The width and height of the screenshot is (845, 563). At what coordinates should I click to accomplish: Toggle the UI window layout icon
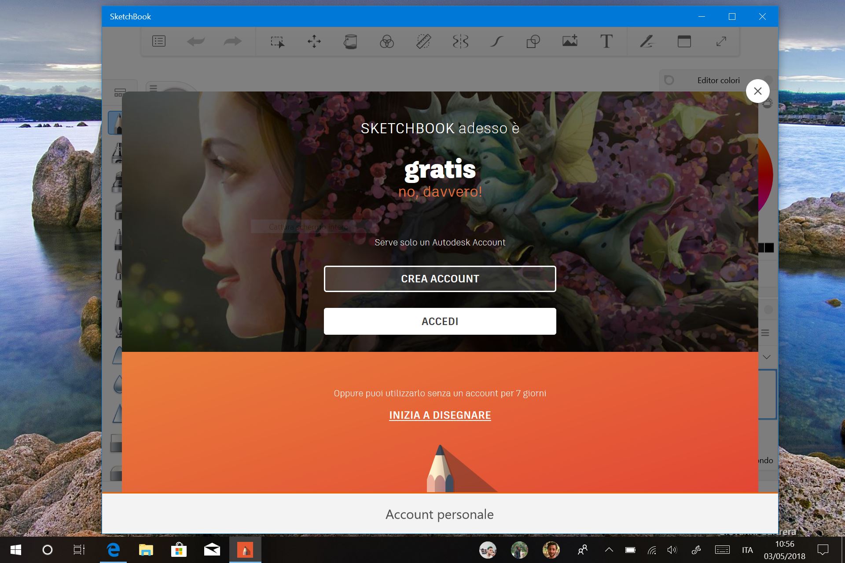684,41
